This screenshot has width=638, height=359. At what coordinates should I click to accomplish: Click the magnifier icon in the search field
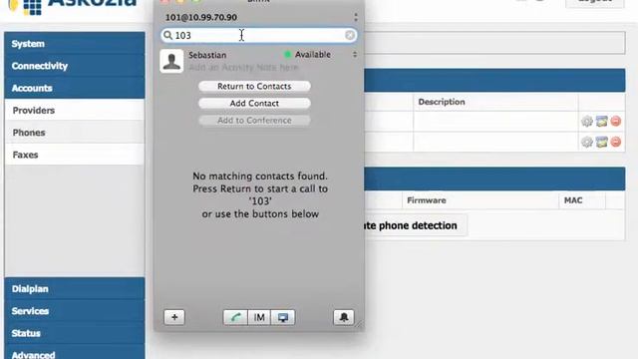[167, 36]
